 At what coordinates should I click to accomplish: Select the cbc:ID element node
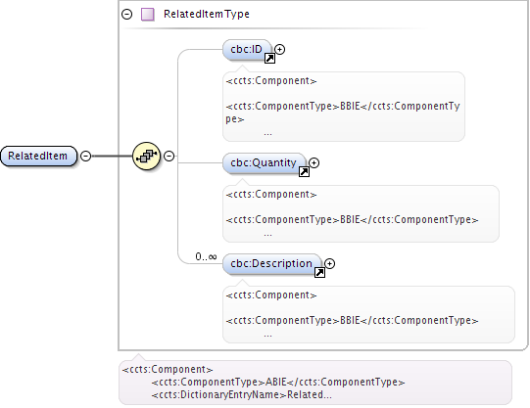point(247,50)
